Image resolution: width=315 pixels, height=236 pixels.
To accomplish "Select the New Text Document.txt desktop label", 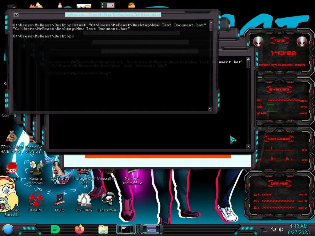I will 132,181.
